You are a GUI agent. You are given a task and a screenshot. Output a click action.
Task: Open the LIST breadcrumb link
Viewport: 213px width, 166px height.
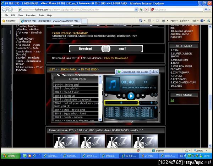point(52,69)
